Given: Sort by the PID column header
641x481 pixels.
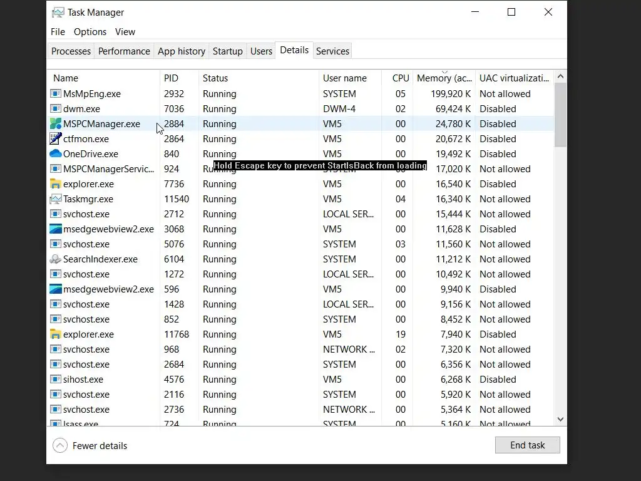Looking at the screenshot, I should [180, 78].
